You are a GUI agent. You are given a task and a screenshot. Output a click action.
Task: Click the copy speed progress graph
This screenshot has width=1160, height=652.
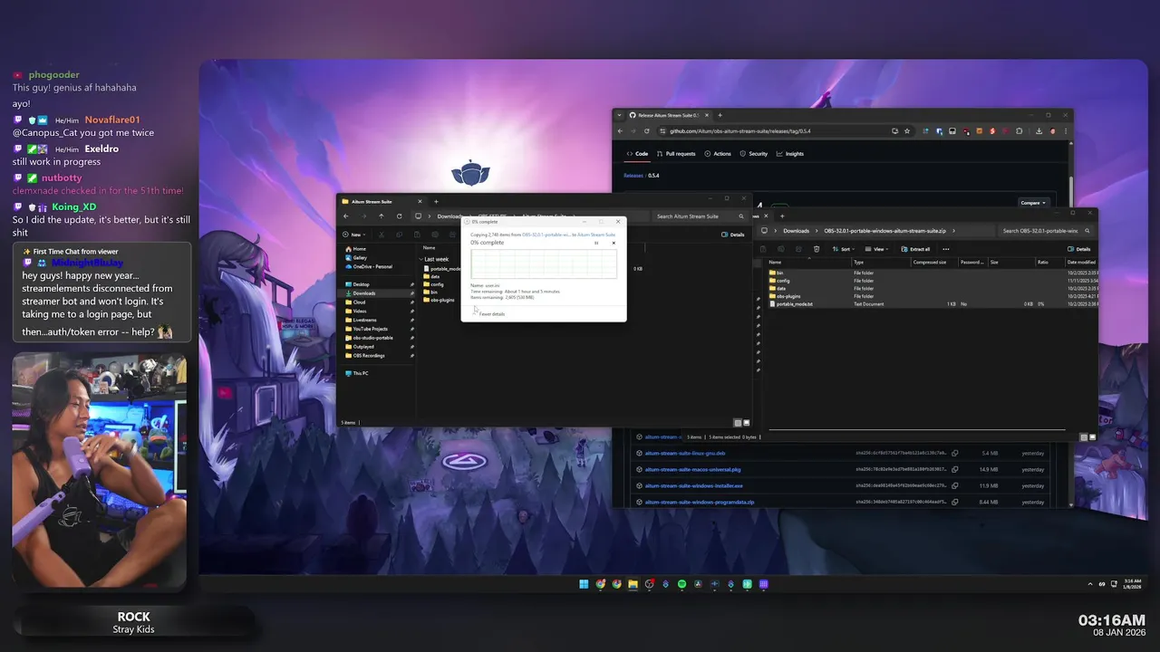point(544,264)
